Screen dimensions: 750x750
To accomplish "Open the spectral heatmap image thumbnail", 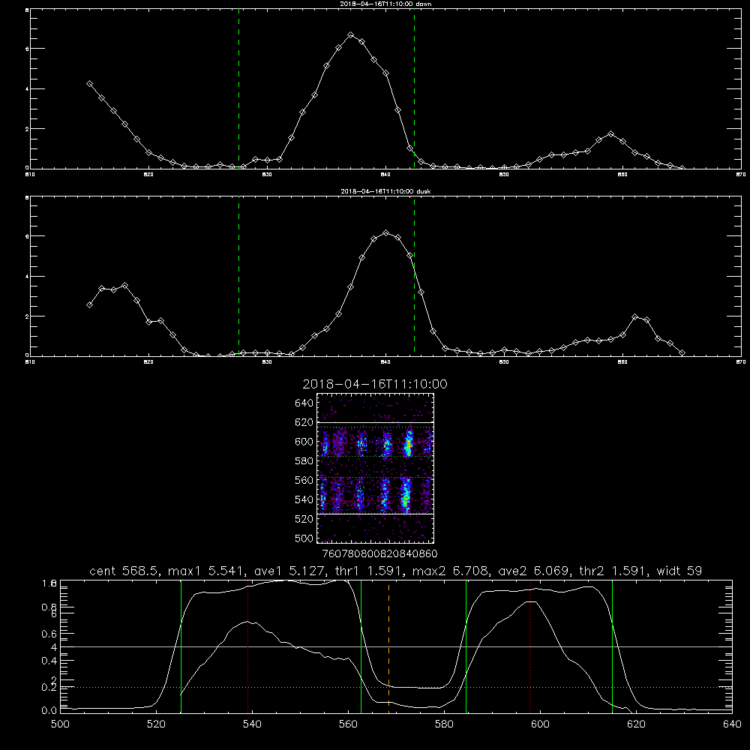I will pyautogui.click(x=375, y=468).
